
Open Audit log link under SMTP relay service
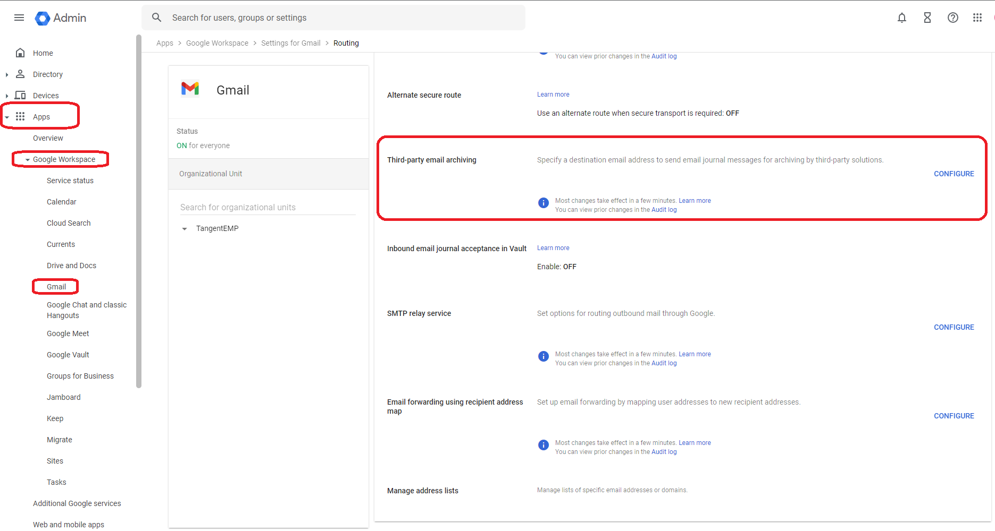664,363
